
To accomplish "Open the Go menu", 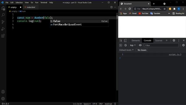I will coord(32,3).
